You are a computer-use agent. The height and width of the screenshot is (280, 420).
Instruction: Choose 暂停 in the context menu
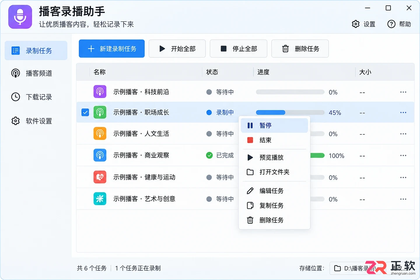[x=274, y=125]
